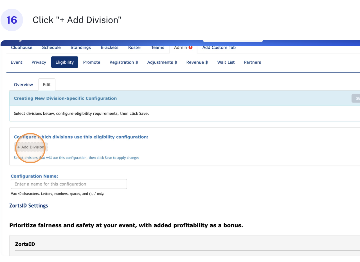Go to the Privacy admin section

(x=39, y=62)
